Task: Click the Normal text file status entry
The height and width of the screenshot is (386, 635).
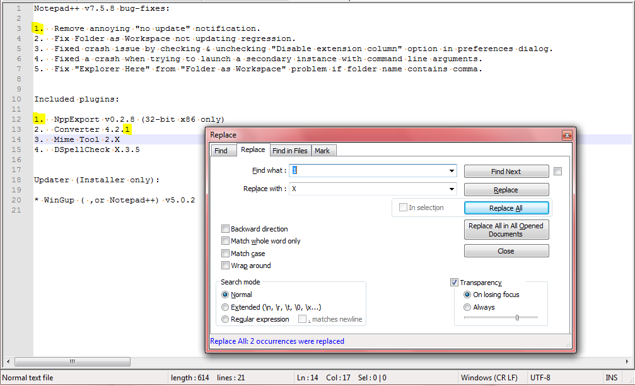Action: [x=28, y=378]
